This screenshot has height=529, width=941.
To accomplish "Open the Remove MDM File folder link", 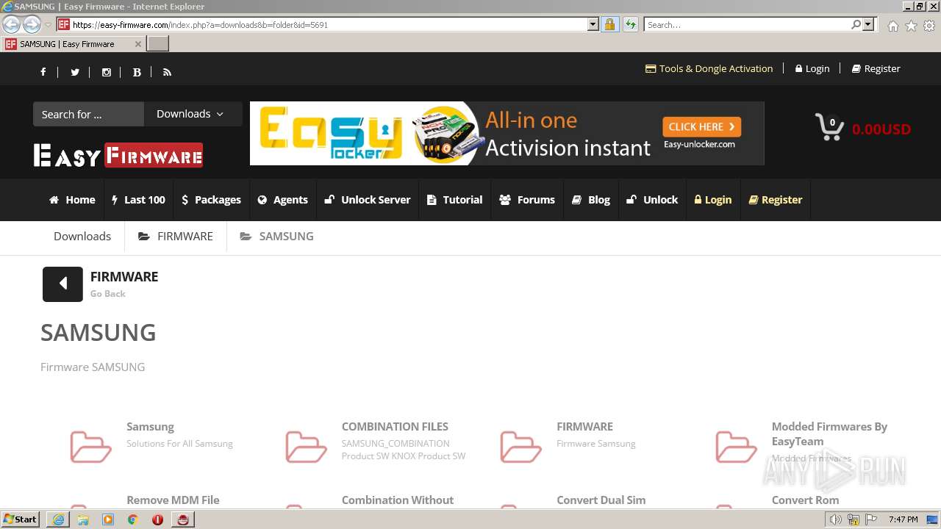I will pos(173,500).
